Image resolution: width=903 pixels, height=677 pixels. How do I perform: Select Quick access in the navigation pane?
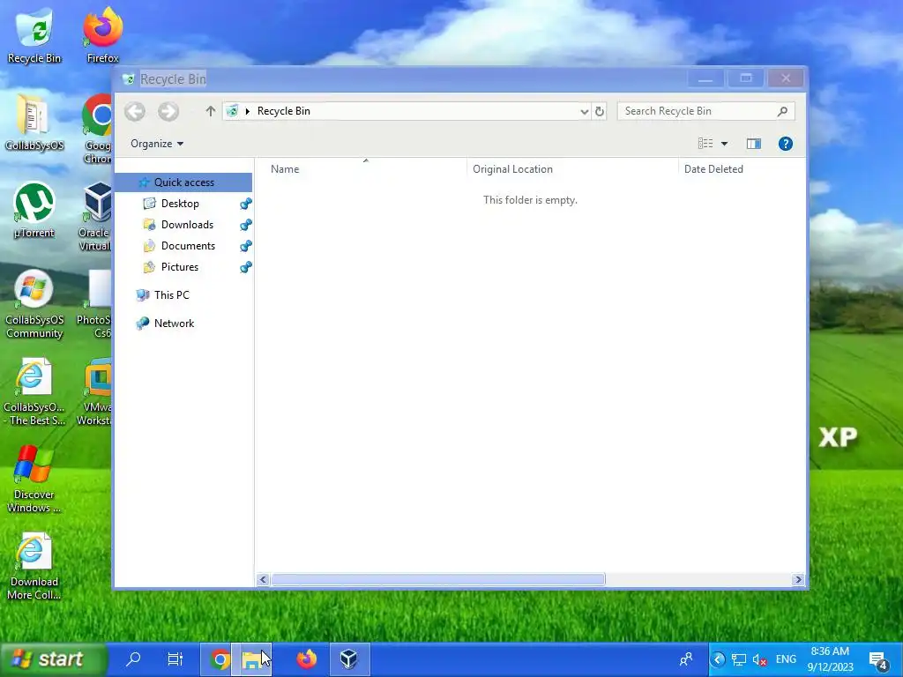183,182
